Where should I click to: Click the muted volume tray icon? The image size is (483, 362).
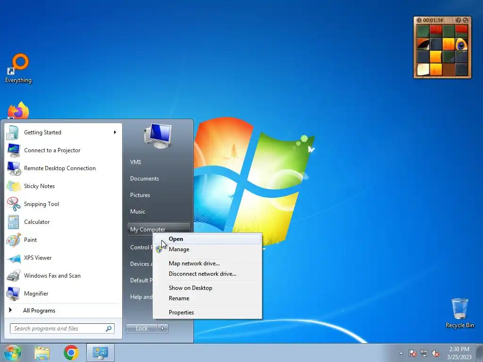click(435, 353)
